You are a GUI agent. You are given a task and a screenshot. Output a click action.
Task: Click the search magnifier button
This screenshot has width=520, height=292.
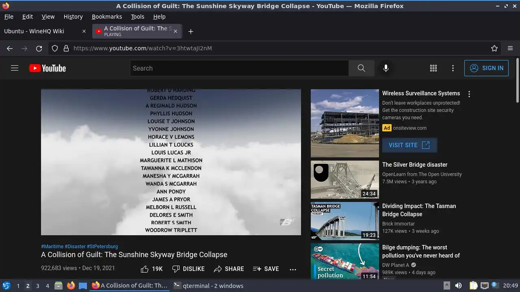point(361,68)
